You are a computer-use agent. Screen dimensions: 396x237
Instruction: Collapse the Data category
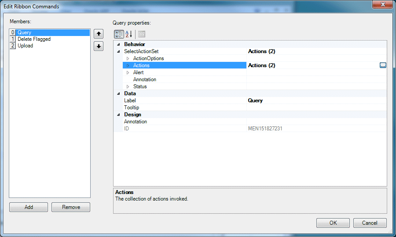coord(118,93)
